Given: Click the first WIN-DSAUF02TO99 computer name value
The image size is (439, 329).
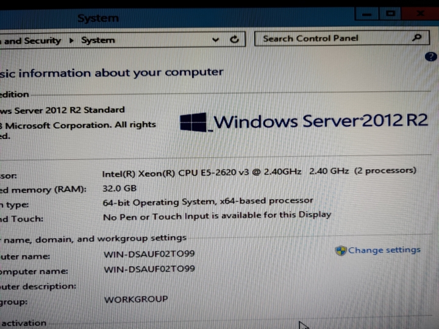Looking at the screenshot, I should point(149,254).
